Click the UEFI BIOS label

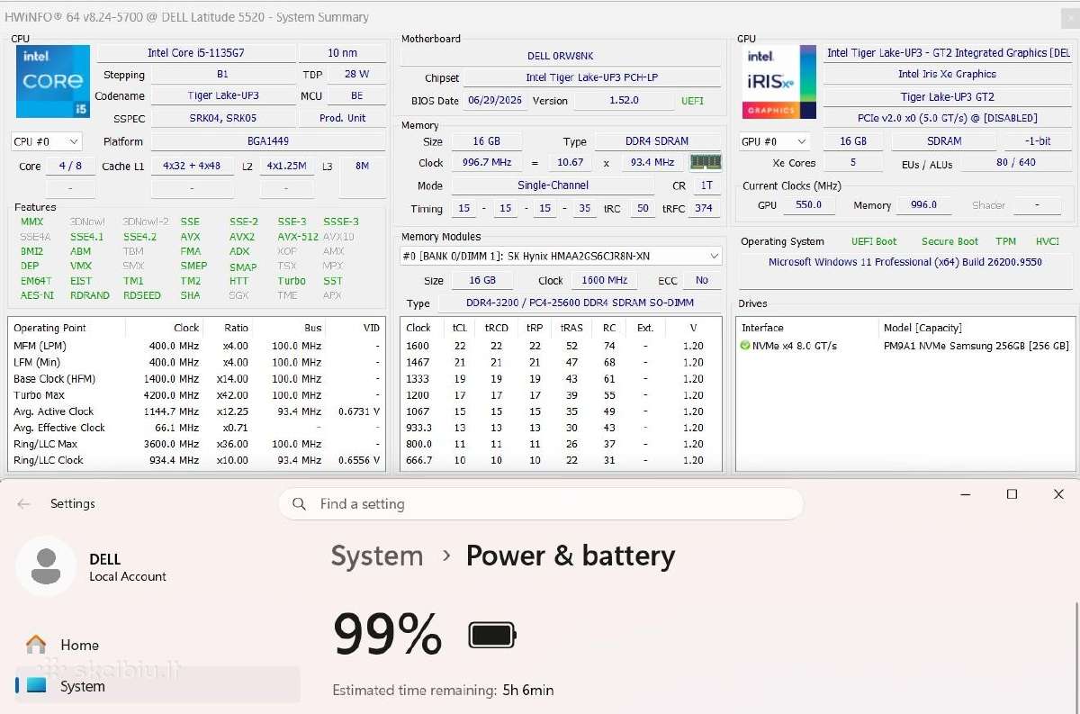click(693, 101)
